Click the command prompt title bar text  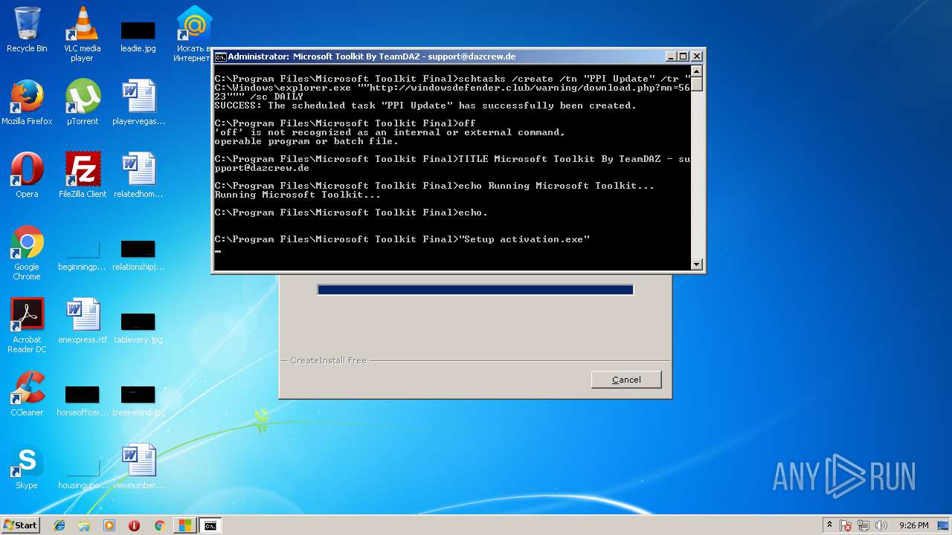(x=371, y=56)
